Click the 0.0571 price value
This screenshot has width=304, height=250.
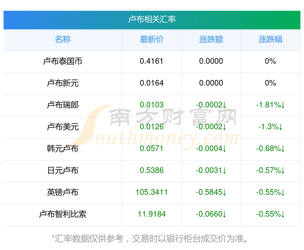pyautogui.click(x=152, y=149)
